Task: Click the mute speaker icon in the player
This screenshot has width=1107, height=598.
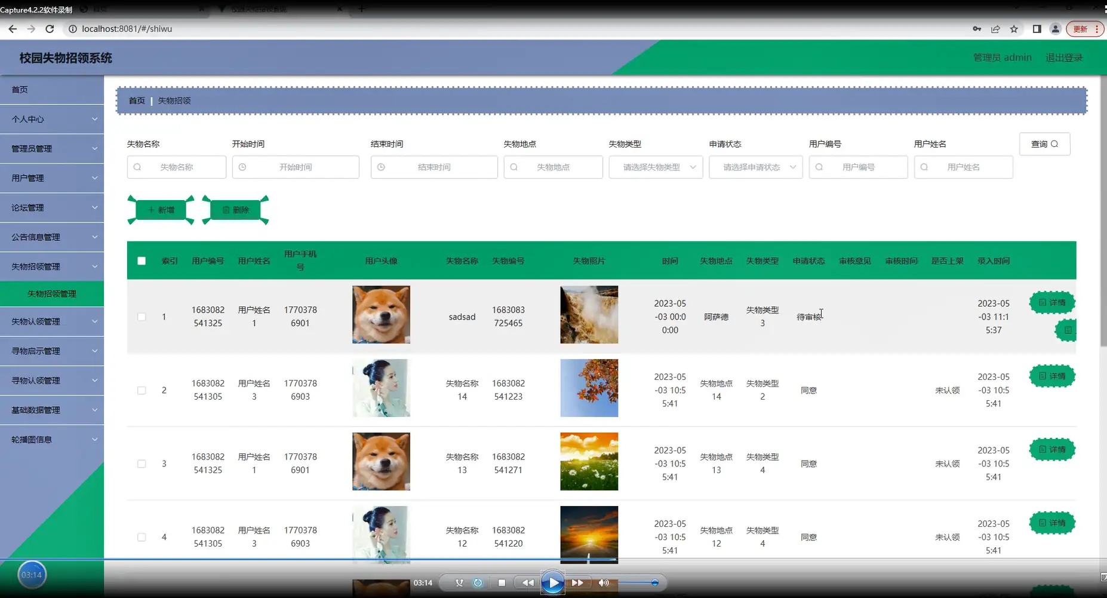Action: click(604, 582)
